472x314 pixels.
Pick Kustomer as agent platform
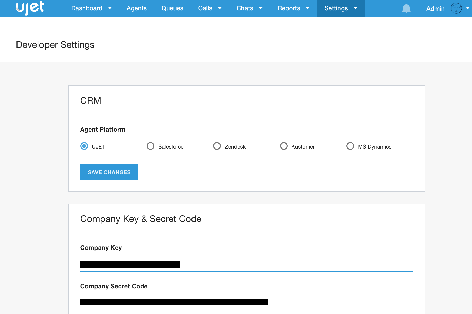284,146
